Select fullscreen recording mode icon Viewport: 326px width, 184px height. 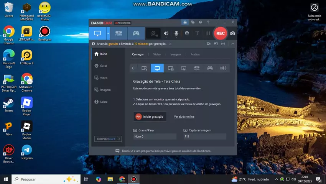pyautogui.click(x=157, y=68)
